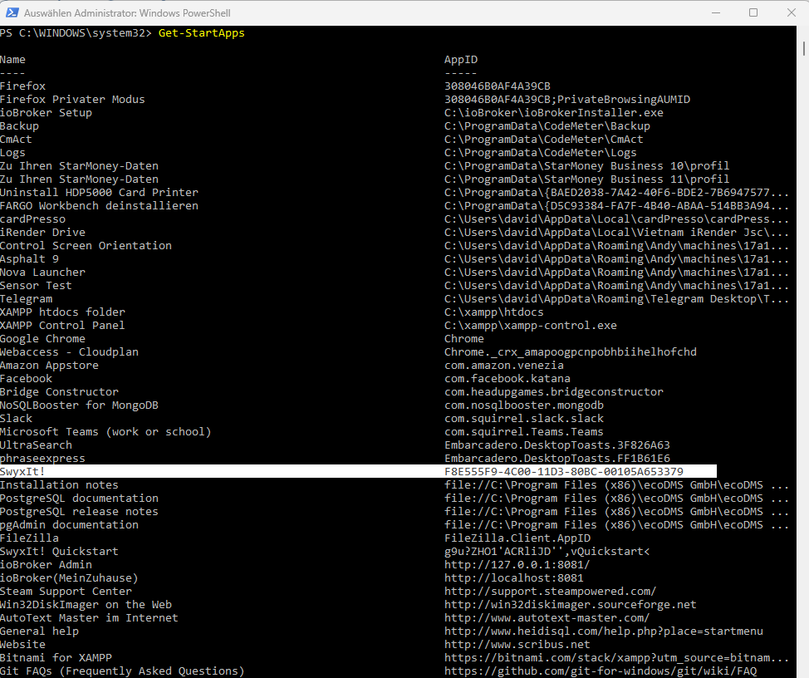Screen dimensions: 809x678
Task: Click the vertical scrollbar thumb
Action: tap(803, 48)
